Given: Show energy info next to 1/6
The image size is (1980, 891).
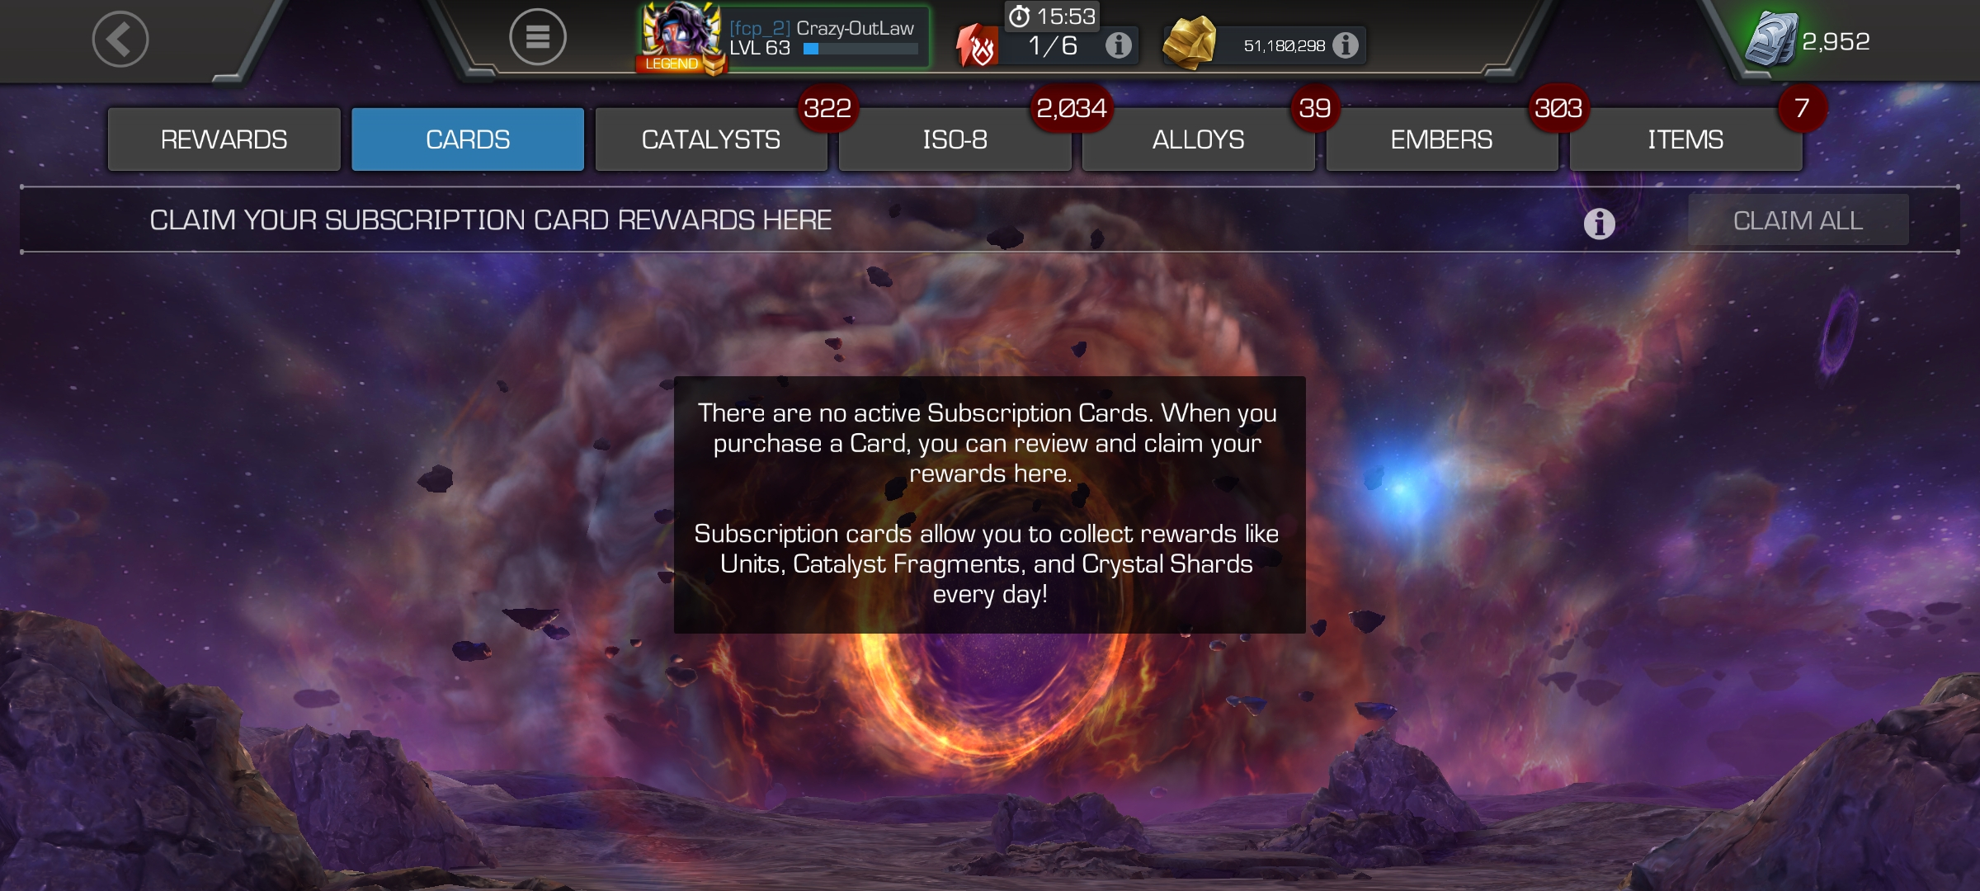Looking at the screenshot, I should [1118, 45].
